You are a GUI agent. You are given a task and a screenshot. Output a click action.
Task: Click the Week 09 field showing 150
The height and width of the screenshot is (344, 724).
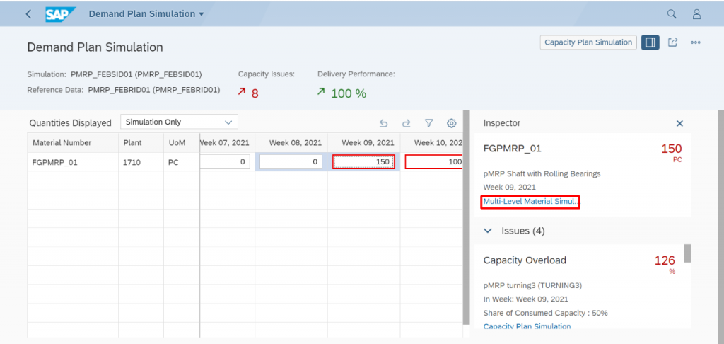[x=363, y=162]
